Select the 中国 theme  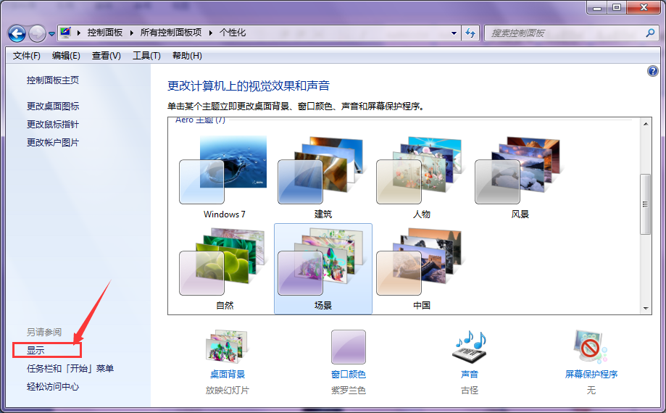tap(421, 268)
